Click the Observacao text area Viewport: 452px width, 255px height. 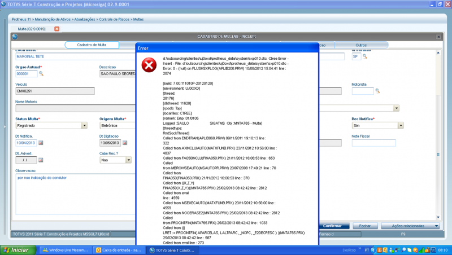pos(75,194)
